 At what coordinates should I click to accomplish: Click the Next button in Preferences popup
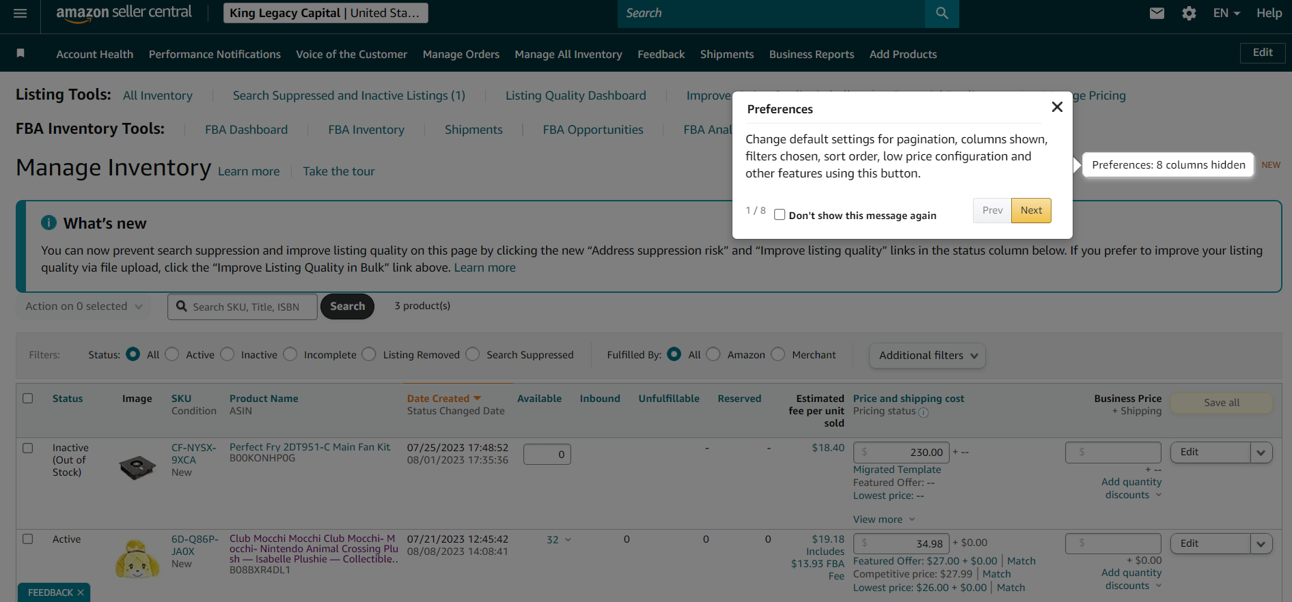pyautogui.click(x=1031, y=210)
